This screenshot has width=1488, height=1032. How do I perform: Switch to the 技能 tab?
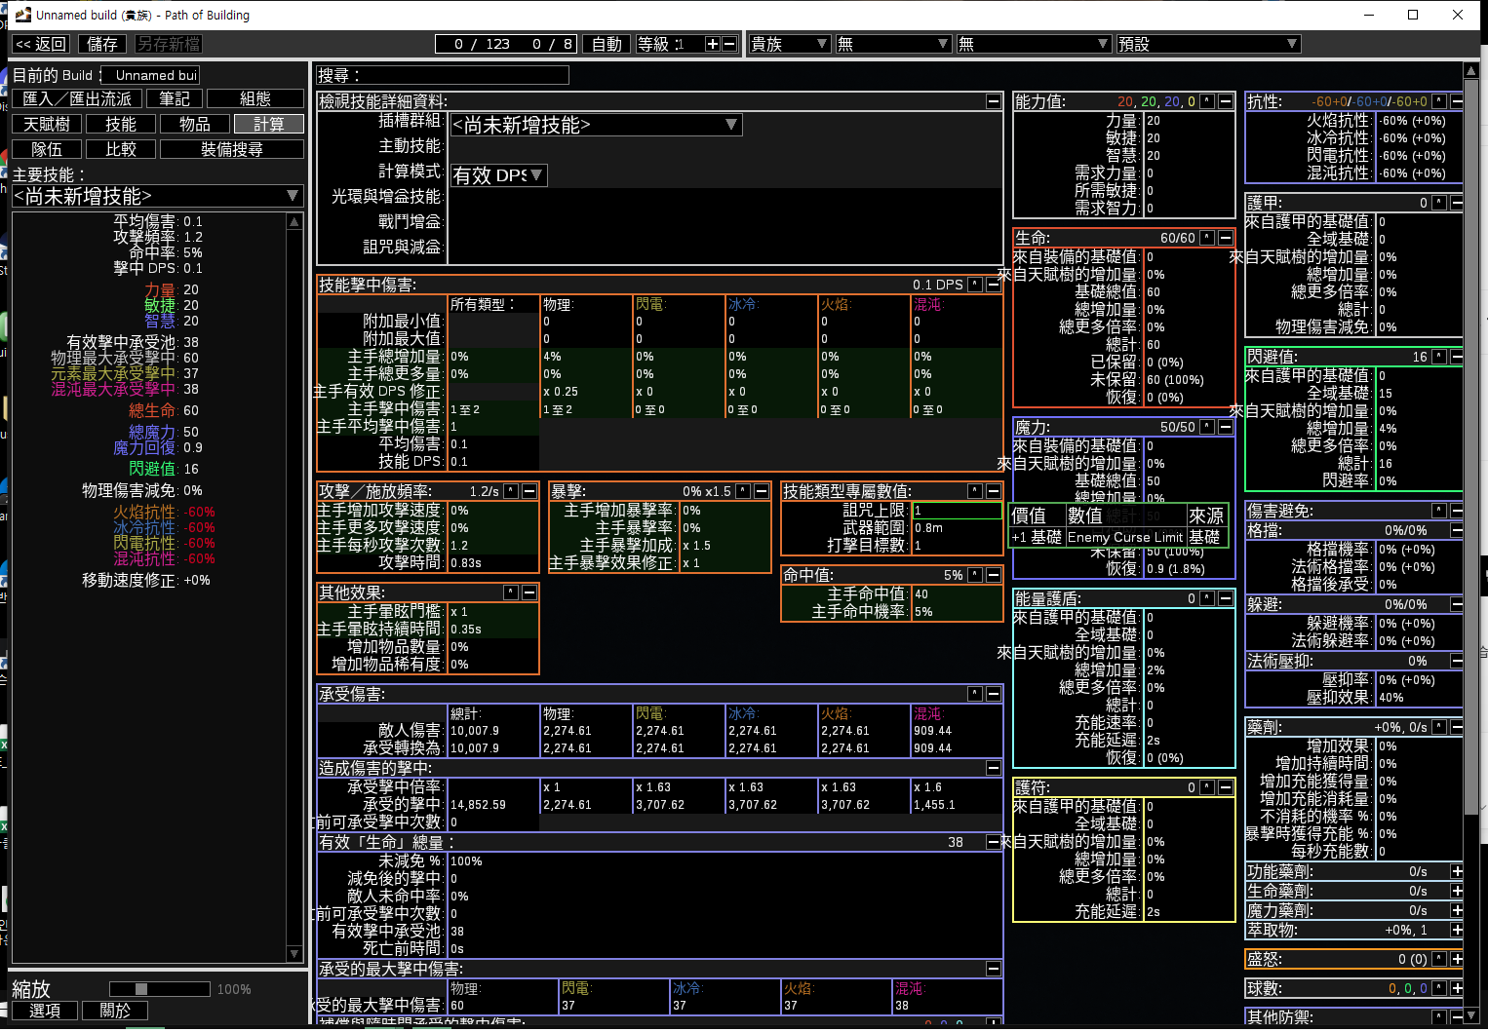click(x=121, y=124)
